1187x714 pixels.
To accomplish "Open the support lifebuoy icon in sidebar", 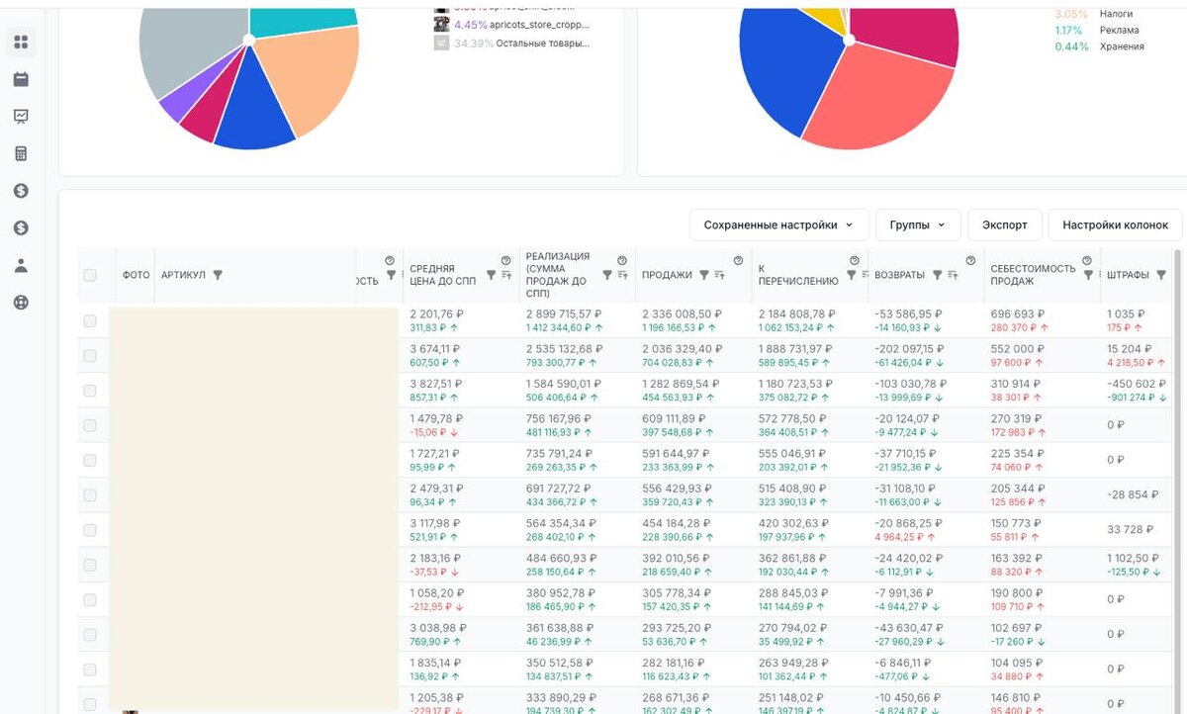I will coord(21,303).
